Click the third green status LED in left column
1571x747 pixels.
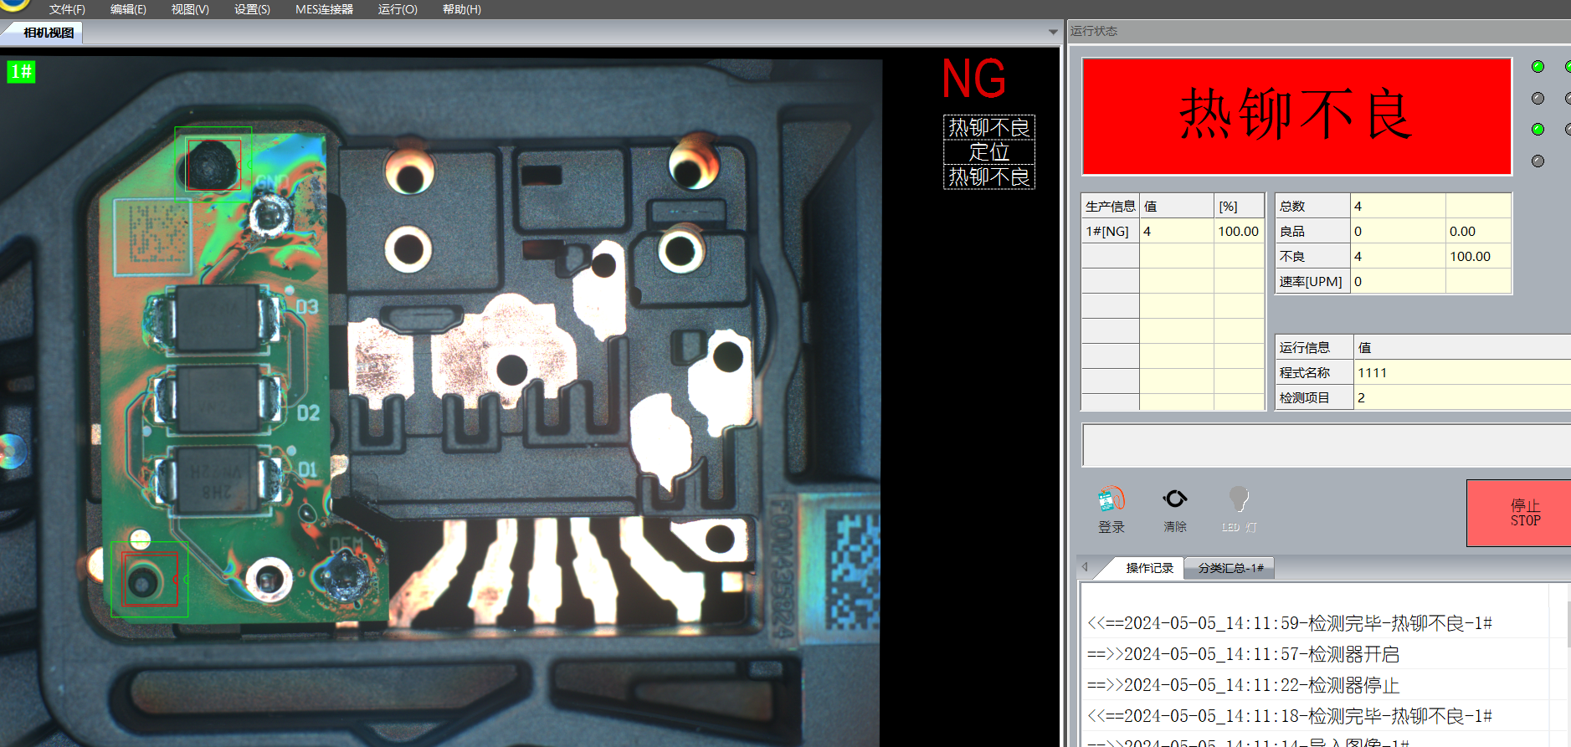pyautogui.click(x=1538, y=130)
